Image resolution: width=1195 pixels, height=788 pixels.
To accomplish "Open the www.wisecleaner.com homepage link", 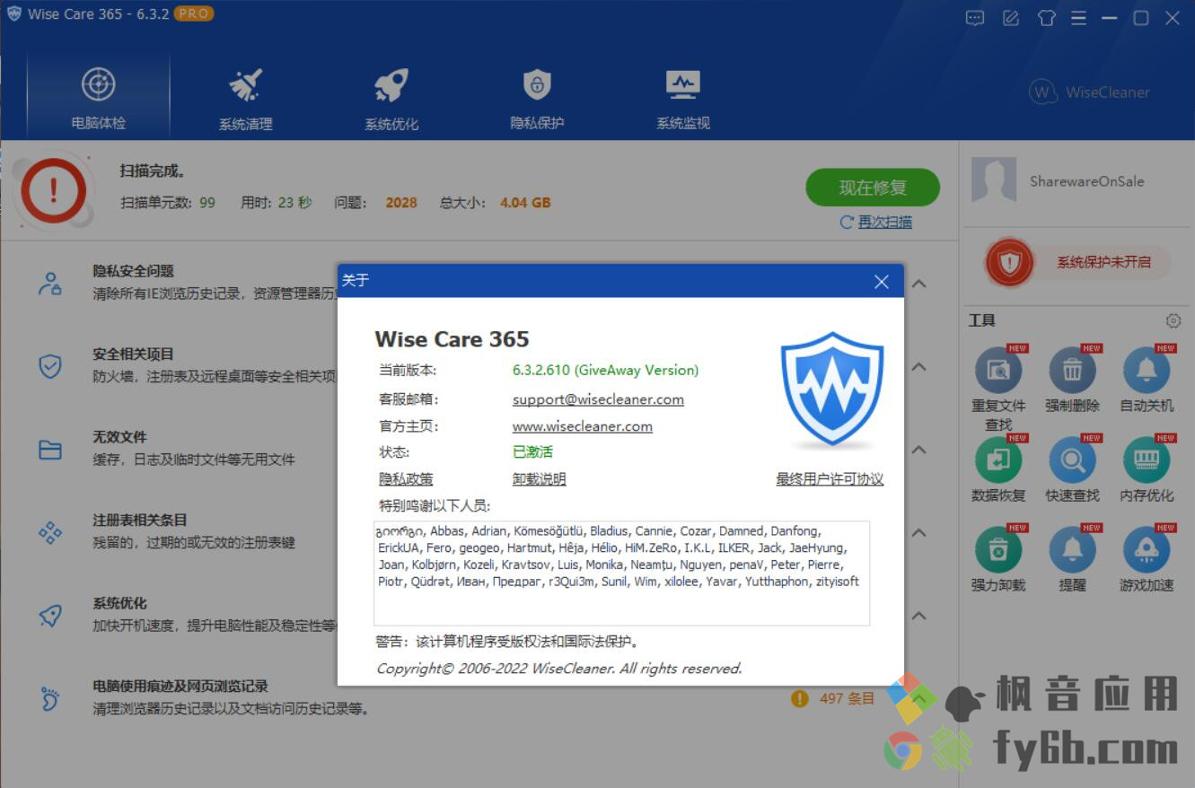I will coord(583,426).
